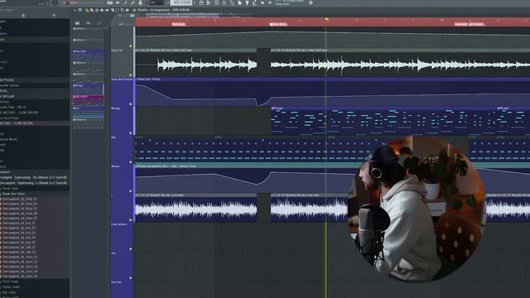Viewport: 530px width, 298px height.
Task: Select the Glass Bell Portal automation clip
Action: [332, 92]
